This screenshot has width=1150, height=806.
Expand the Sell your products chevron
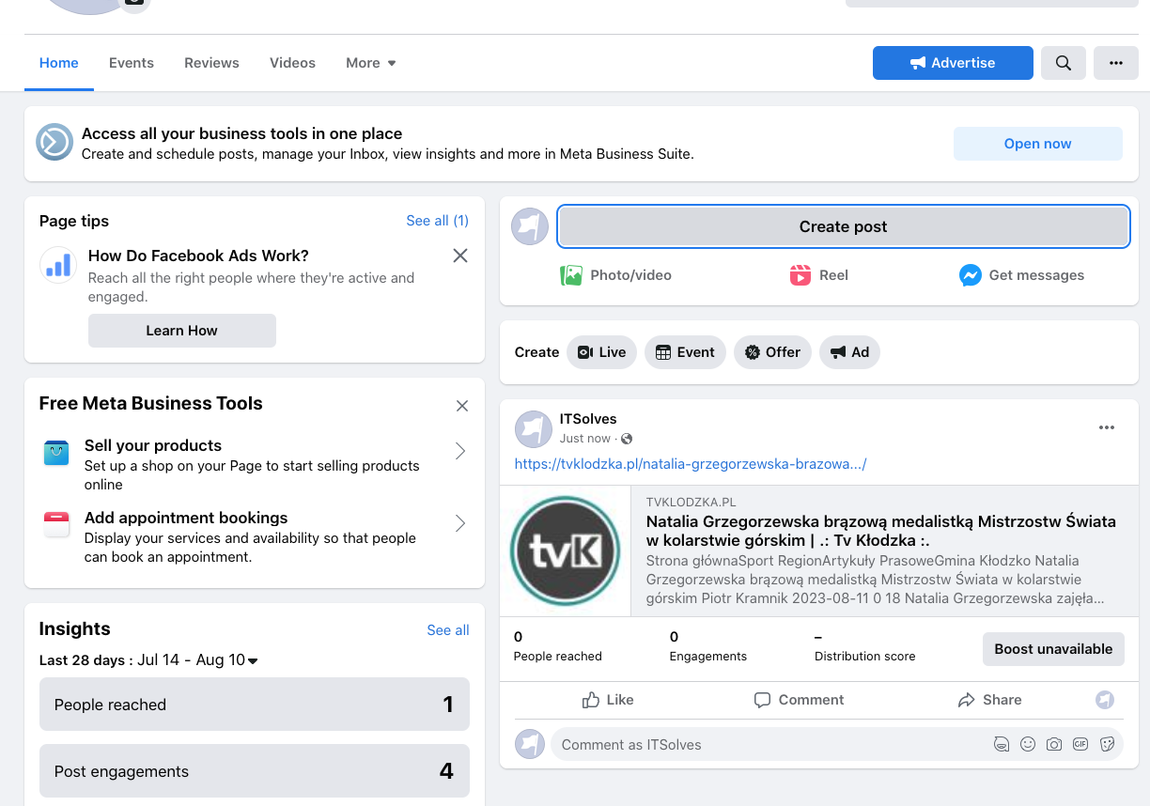pos(460,451)
